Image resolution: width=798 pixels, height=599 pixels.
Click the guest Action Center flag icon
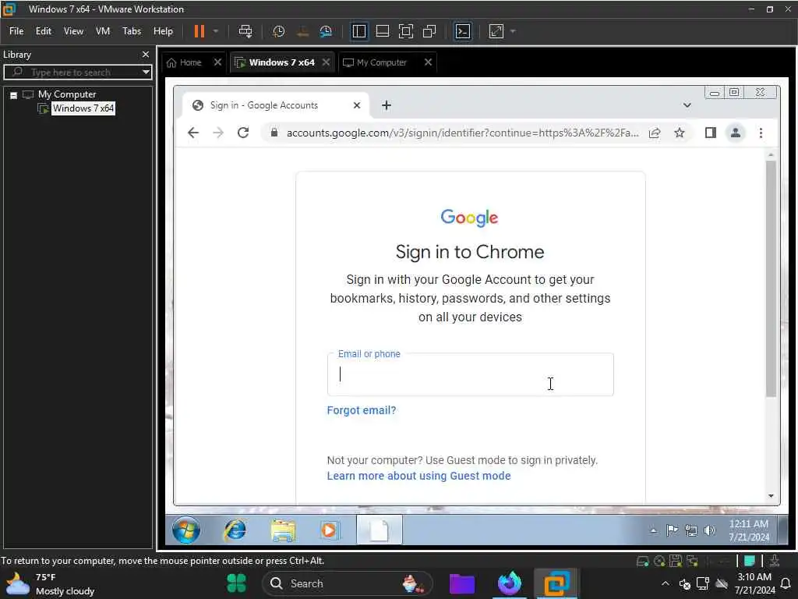672,530
